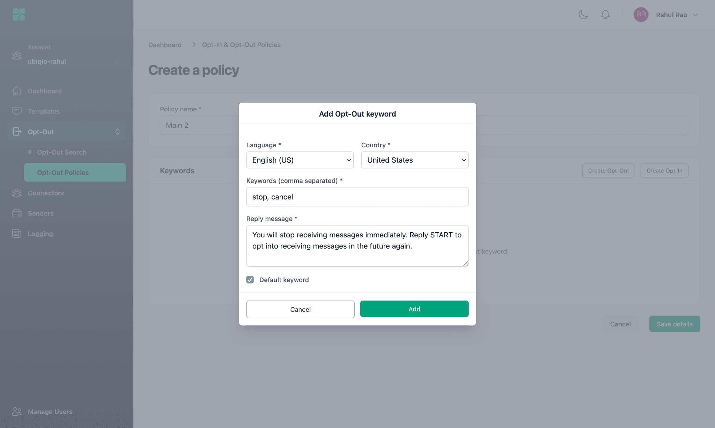Click the Connectors people icon
The width and height of the screenshot is (715, 428).
click(16, 193)
